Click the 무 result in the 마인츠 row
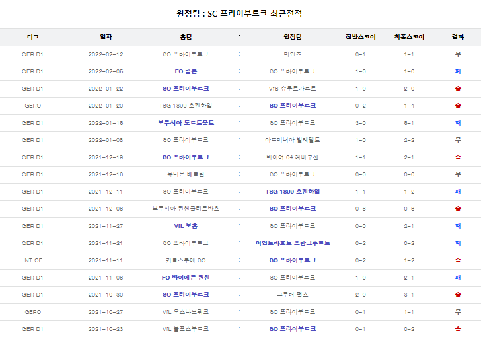 pos(458,54)
